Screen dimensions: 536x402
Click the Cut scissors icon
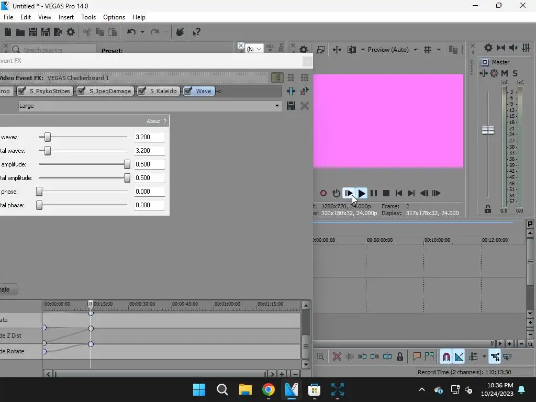87,32
